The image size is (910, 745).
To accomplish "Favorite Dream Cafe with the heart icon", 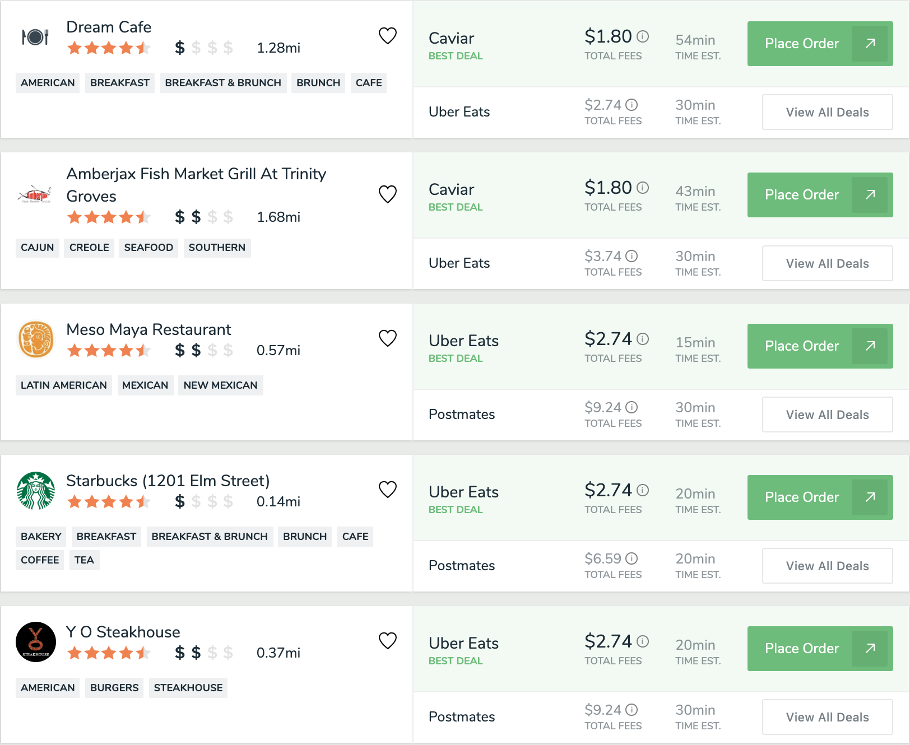I will tap(388, 36).
